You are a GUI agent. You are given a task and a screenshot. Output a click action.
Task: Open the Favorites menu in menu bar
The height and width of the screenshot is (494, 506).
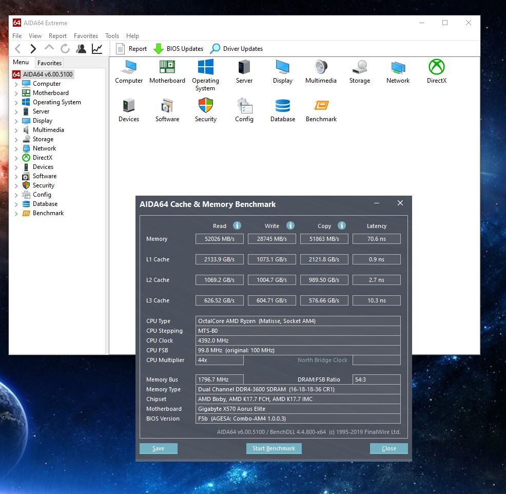tap(86, 36)
